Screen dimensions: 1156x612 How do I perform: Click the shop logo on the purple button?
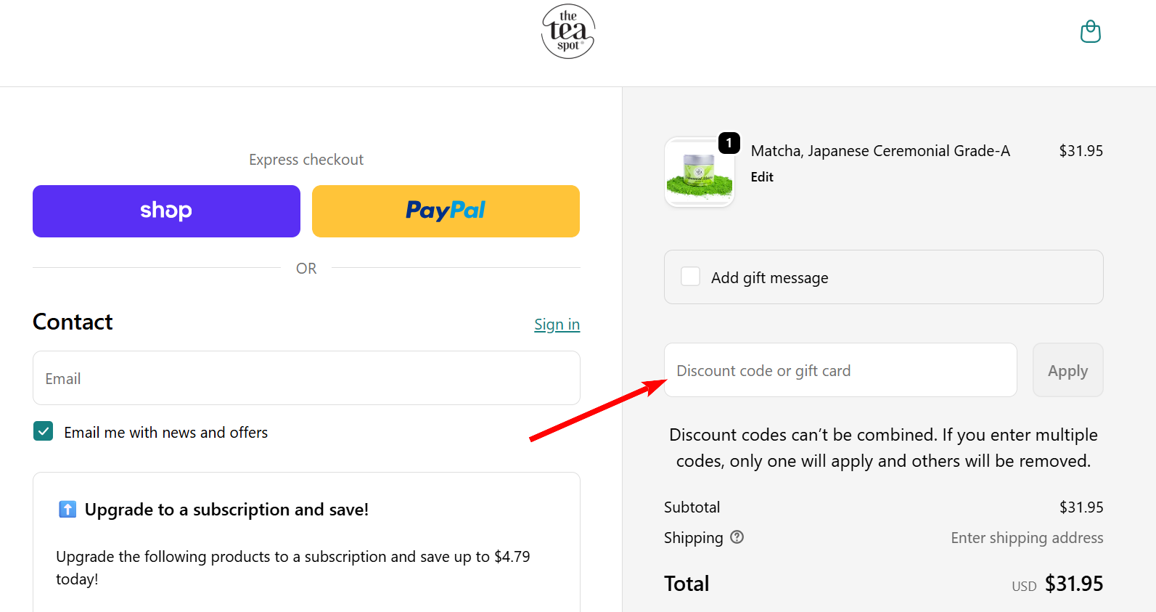[166, 211]
